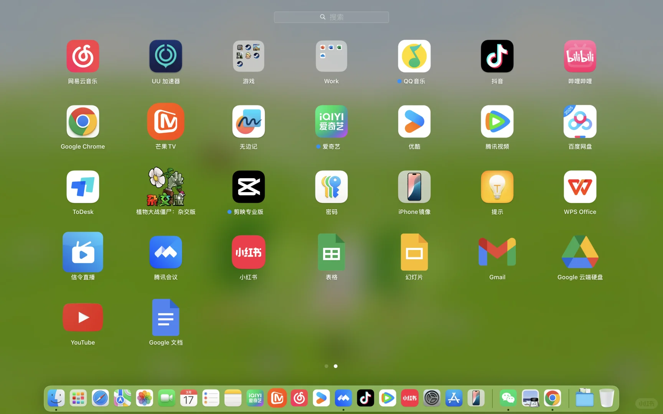Click the Chrome icon in the Dock
The image size is (663, 414).
click(552, 398)
